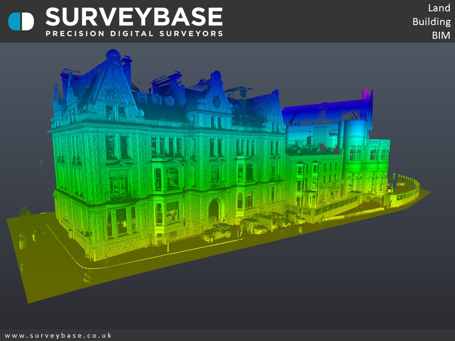Click the SURVEYBASE title text
The height and width of the screenshot is (341, 455).
coord(134,17)
